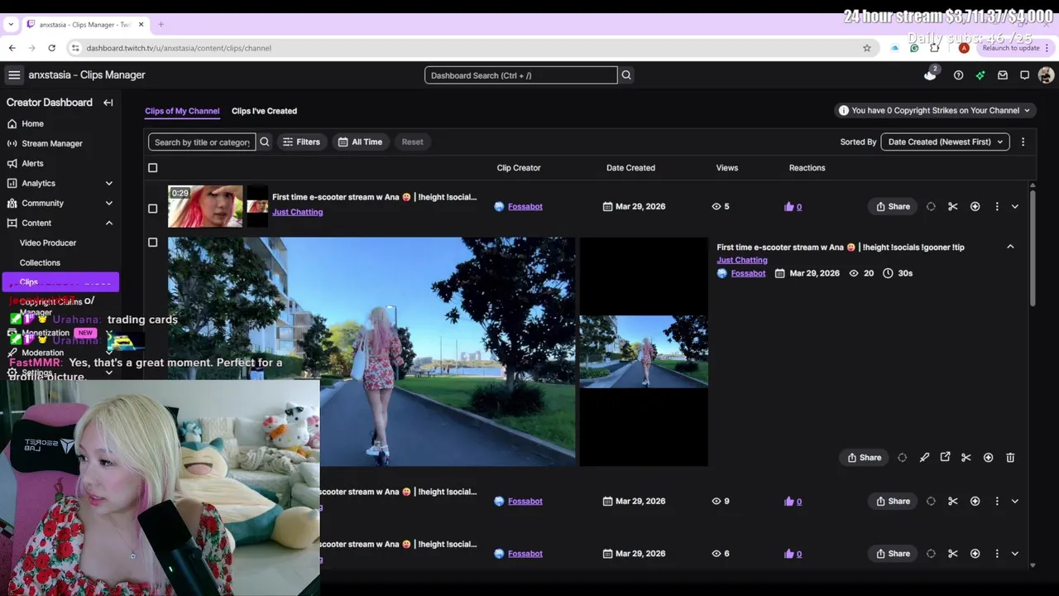Open Collections under Content
Viewport: 1059px width, 596px height.
[x=40, y=262]
